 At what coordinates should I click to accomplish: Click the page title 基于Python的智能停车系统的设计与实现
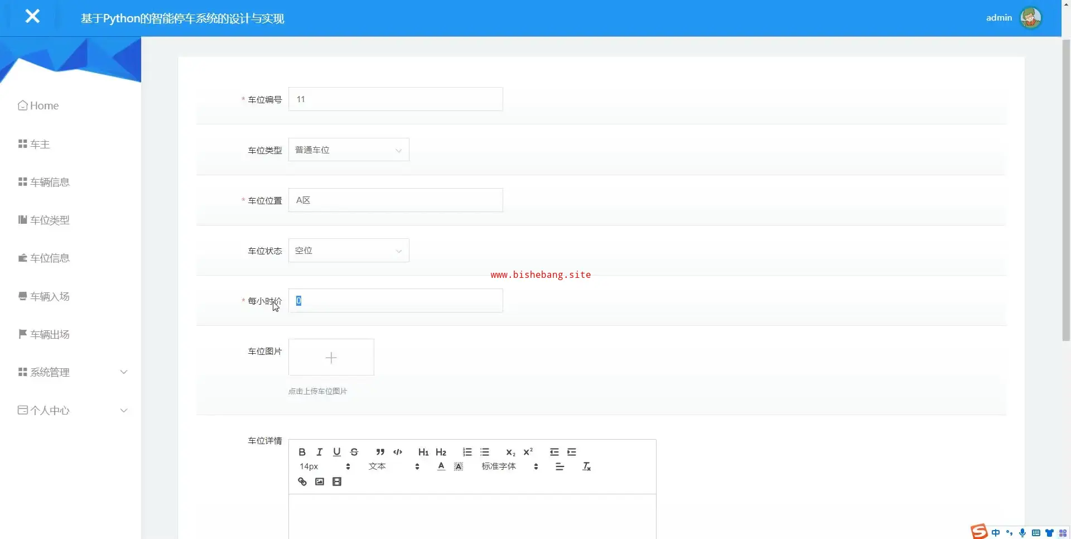[x=182, y=18]
